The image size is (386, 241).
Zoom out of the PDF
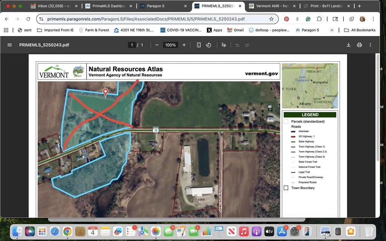pyautogui.click(x=157, y=45)
